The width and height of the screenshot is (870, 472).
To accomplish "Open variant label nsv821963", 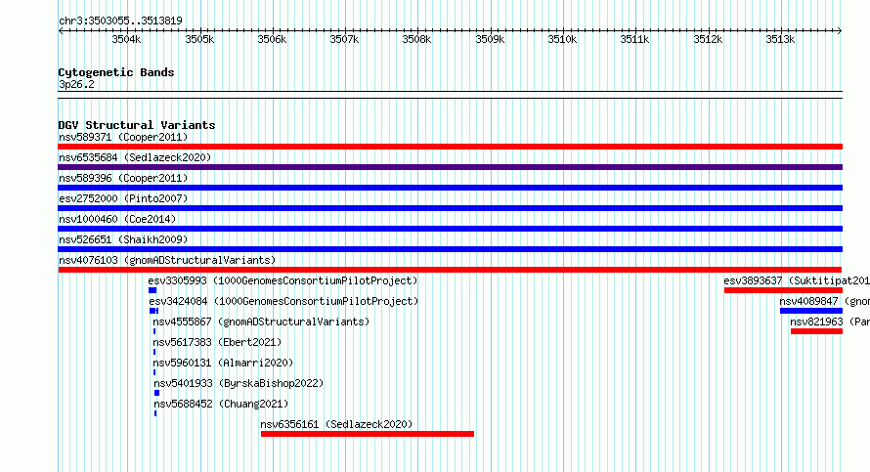I will (x=830, y=322).
